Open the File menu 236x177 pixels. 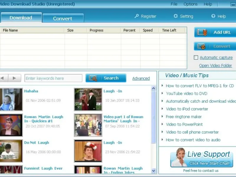coord(174,4)
